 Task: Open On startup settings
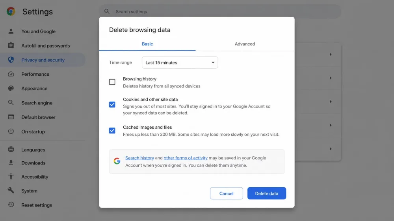(33, 132)
